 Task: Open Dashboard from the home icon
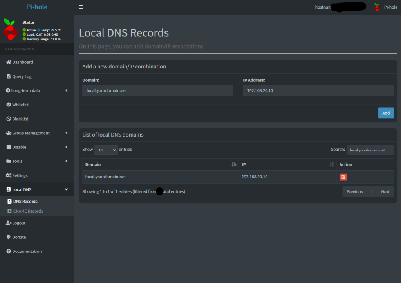click(9, 62)
